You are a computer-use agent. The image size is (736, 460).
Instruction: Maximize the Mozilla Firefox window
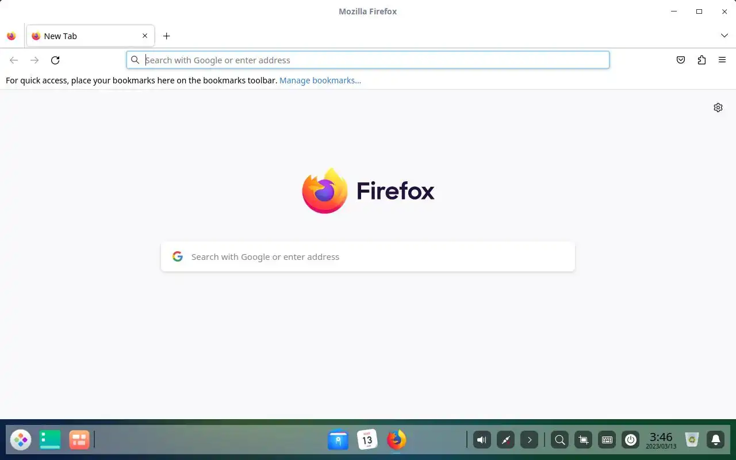point(699,11)
